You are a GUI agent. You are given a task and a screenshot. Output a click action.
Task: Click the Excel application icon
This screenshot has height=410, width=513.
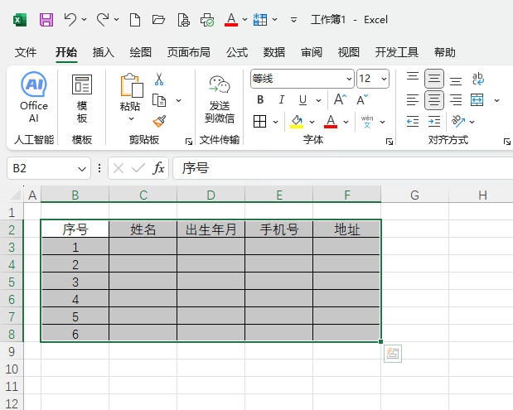pos(20,20)
